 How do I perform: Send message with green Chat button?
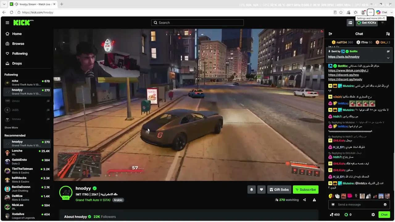(x=384, y=215)
